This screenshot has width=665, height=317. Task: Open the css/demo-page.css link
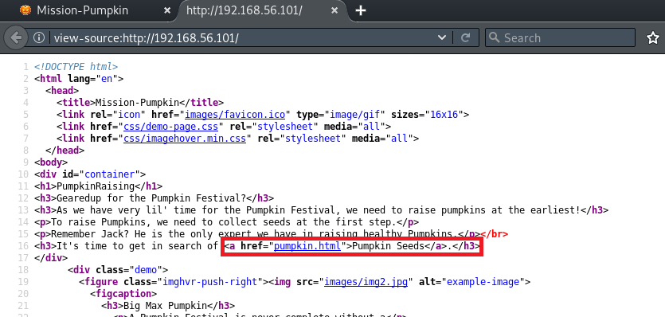point(170,127)
